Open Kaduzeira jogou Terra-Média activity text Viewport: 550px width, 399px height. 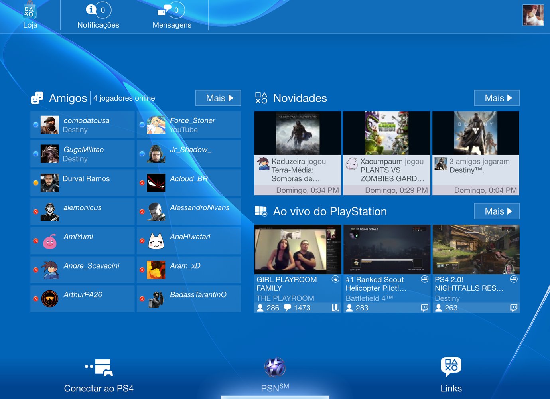(x=299, y=170)
